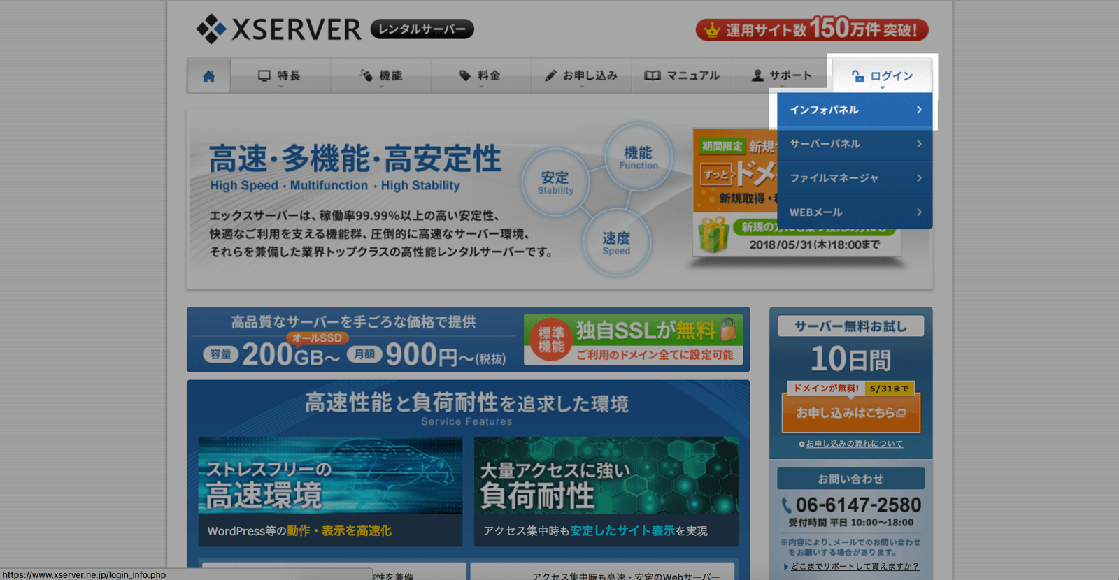Click the 速度 Speed circle
This screenshot has height=580, width=1119.
pyautogui.click(x=616, y=242)
